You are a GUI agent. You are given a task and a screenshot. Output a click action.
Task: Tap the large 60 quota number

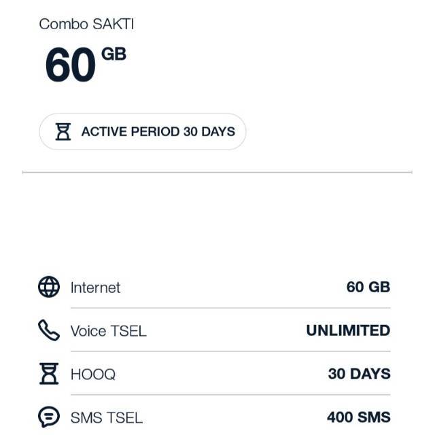pyautogui.click(x=70, y=66)
